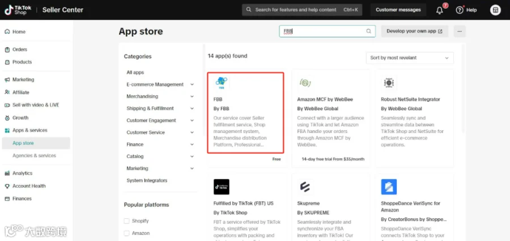Open the shop profile avatar icon

[x=495, y=10]
